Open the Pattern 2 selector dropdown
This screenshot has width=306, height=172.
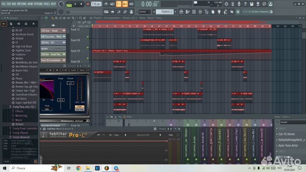[x=166, y=11]
